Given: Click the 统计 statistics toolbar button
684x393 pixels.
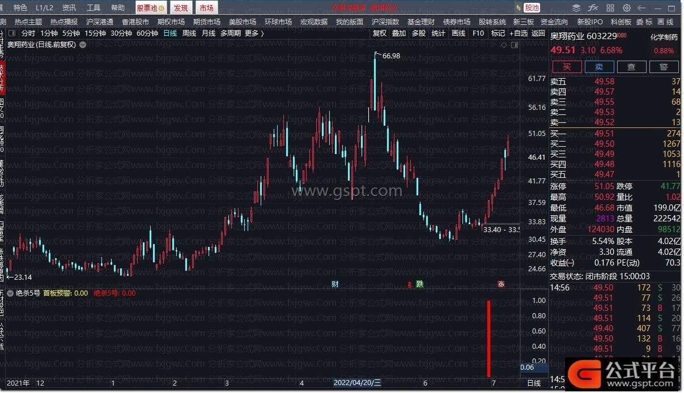Looking at the screenshot, I should [x=439, y=33].
